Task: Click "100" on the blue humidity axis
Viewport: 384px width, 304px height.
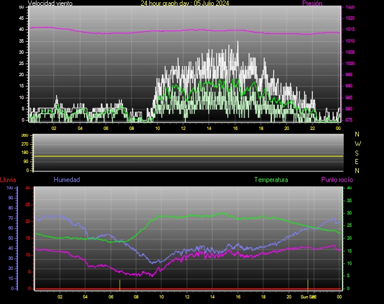Action: click(10, 188)
